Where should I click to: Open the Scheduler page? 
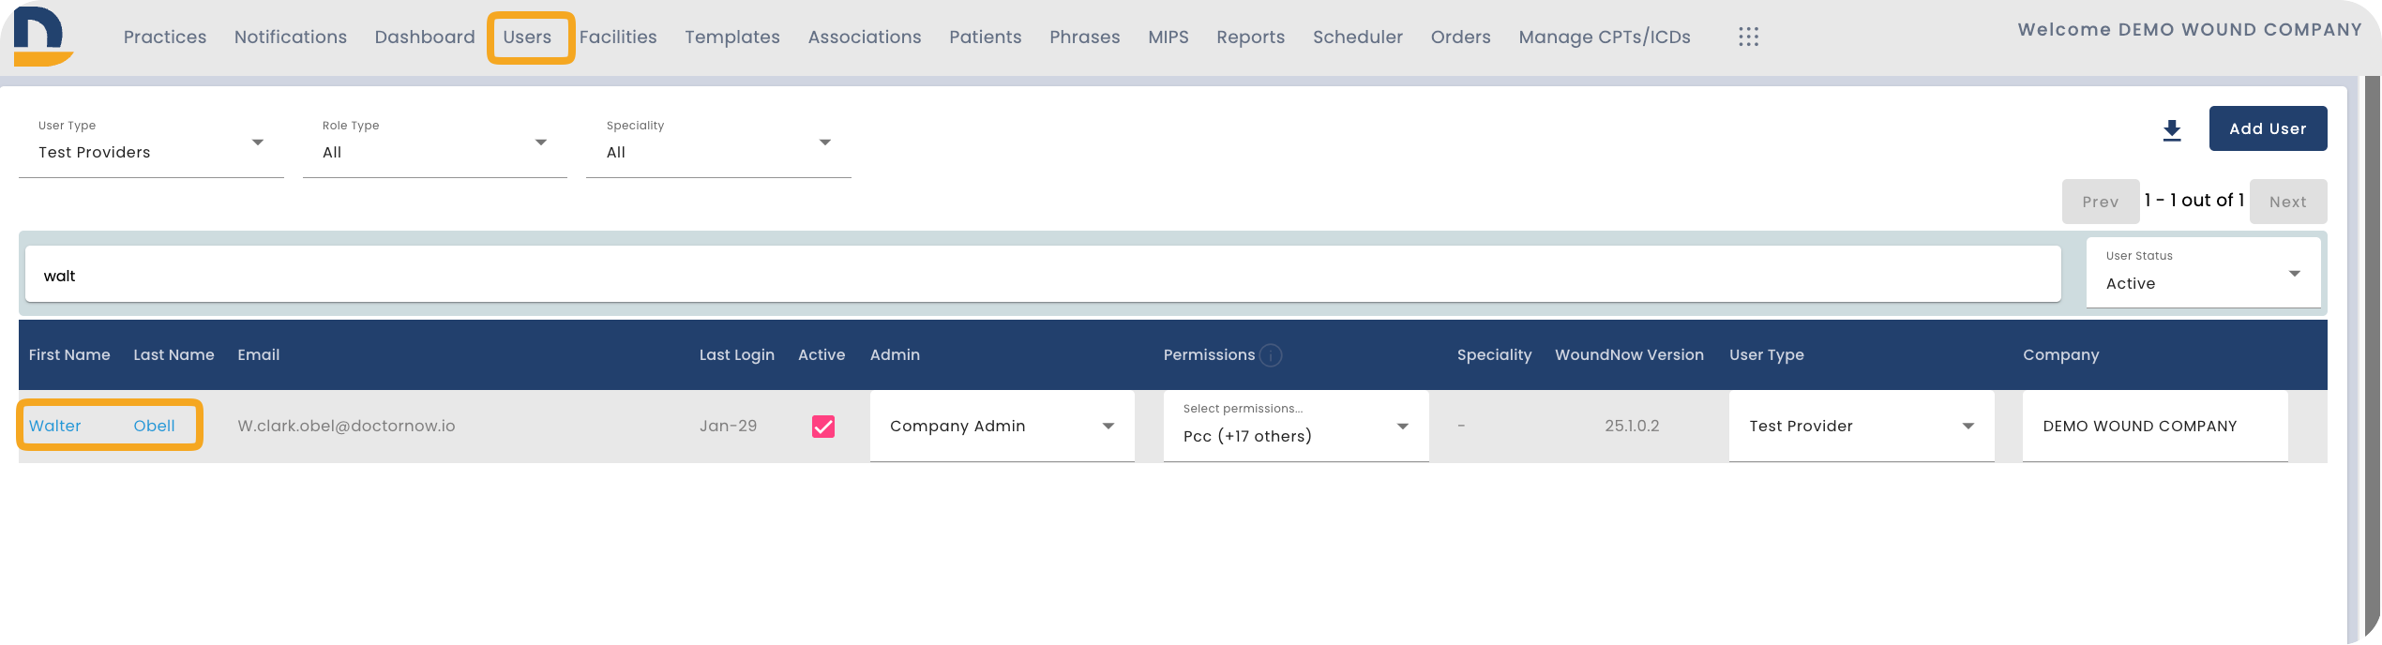coord(1358,37)
